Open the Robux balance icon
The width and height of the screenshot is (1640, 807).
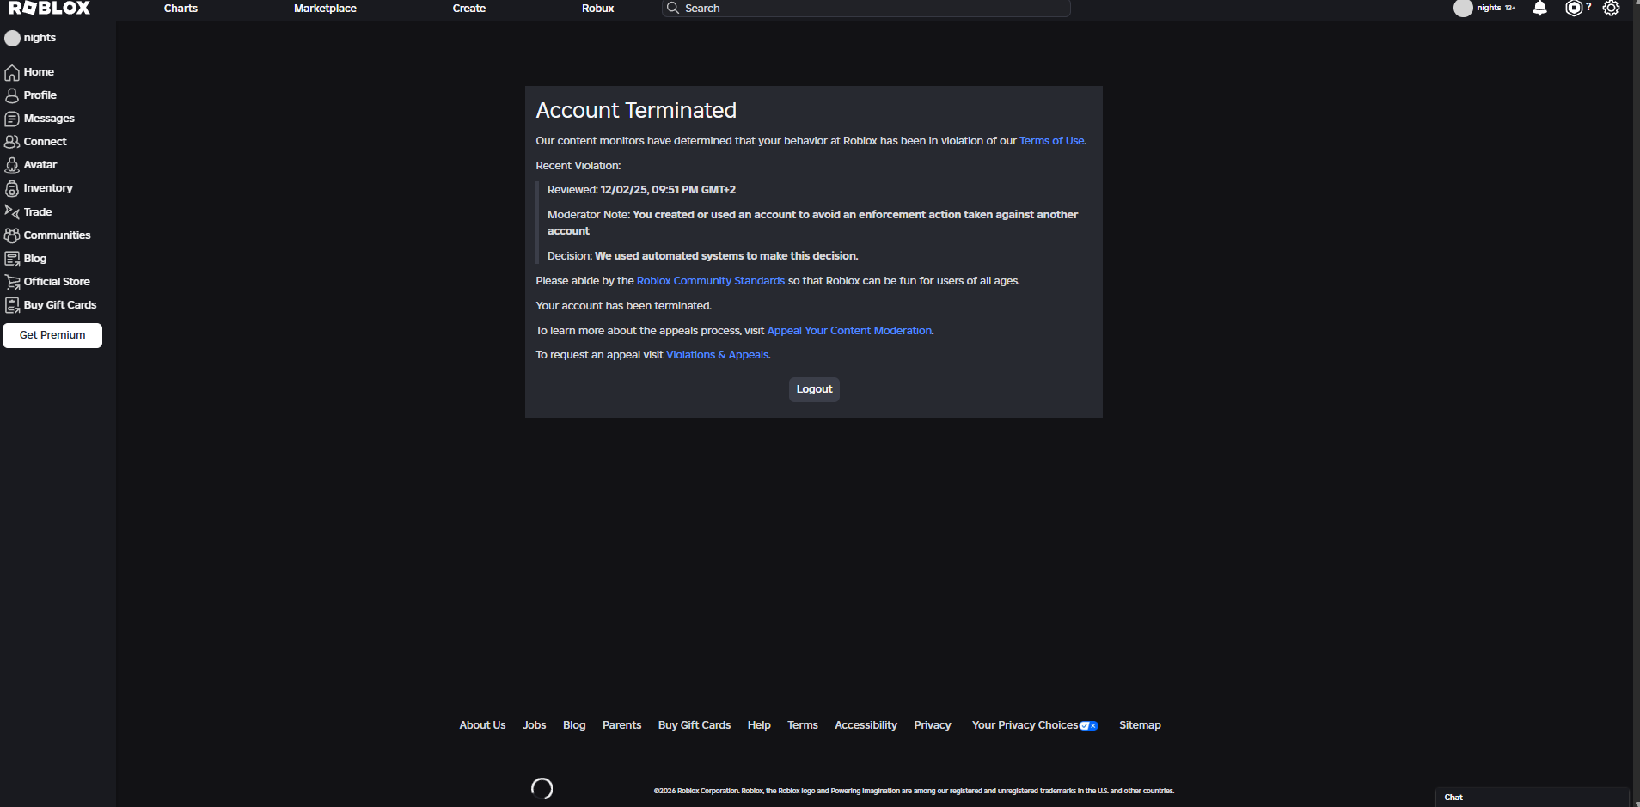coord(1573,9)
